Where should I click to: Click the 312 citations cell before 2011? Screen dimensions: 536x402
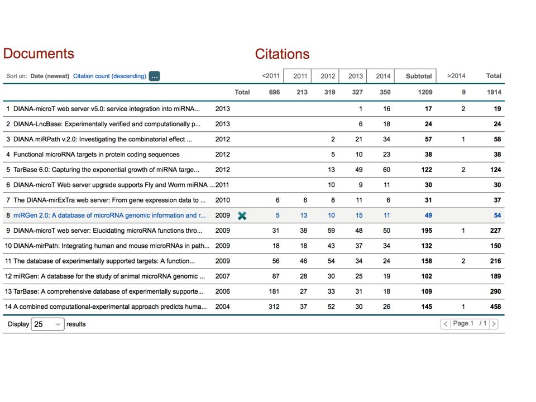tap(274, 307)
